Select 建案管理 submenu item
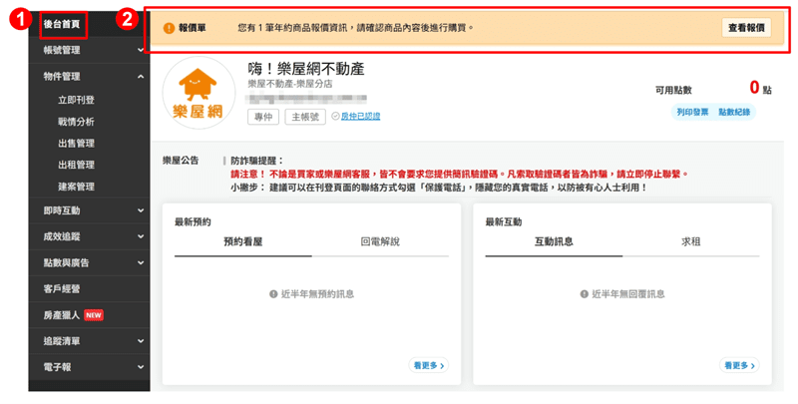This screenshot has height=404, width=798. (76, 187)
